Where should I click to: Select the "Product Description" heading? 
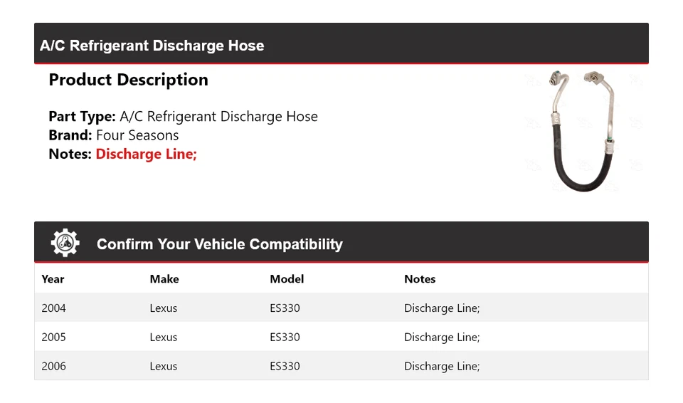(x=128, y=80)
